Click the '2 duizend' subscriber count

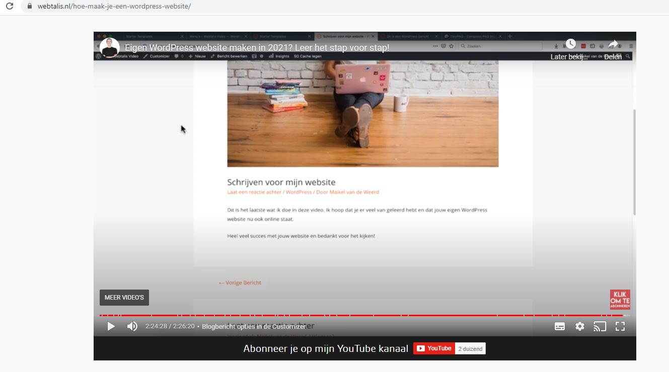coord(470,348)
